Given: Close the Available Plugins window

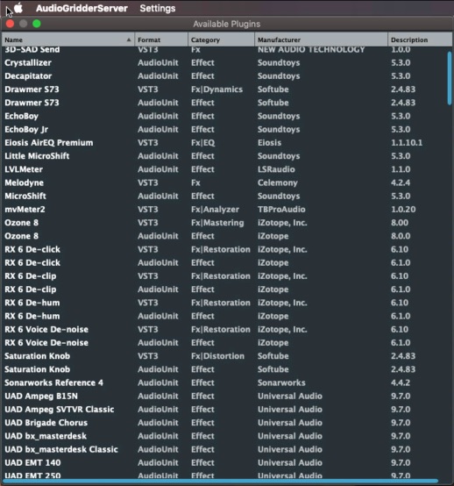Looking at the screenshot, I should [10, 24].
